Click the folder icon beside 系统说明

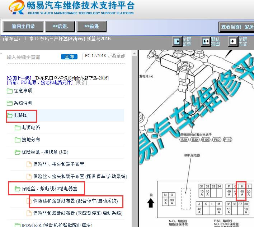(10, 103)
